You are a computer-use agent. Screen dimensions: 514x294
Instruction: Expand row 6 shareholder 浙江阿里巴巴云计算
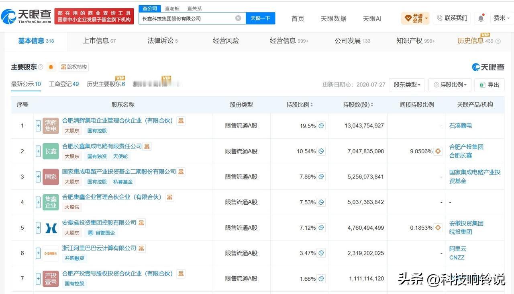(38, 253)
